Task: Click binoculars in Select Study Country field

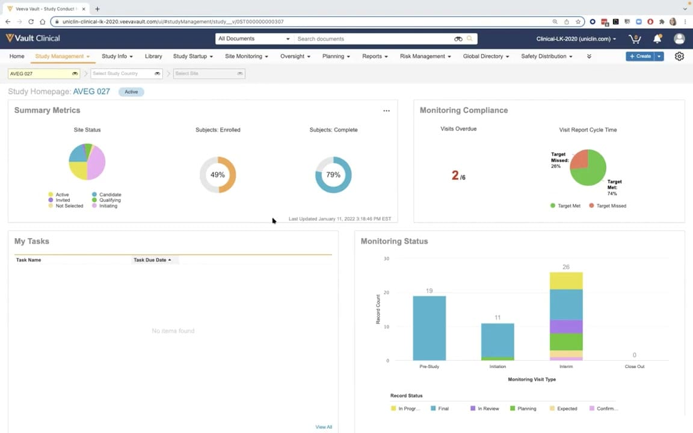Action: pyautogui.click(x=158, y=74)
